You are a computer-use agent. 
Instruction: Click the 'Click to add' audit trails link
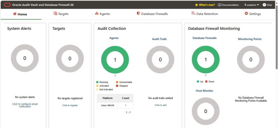tap(161, 105)
